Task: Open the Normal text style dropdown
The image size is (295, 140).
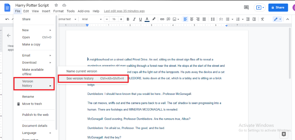Action: pyautogui.click(x=67, y=19)
